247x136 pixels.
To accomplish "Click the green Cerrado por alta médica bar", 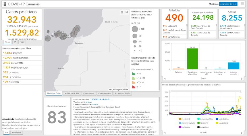I will tap(192, 59).
